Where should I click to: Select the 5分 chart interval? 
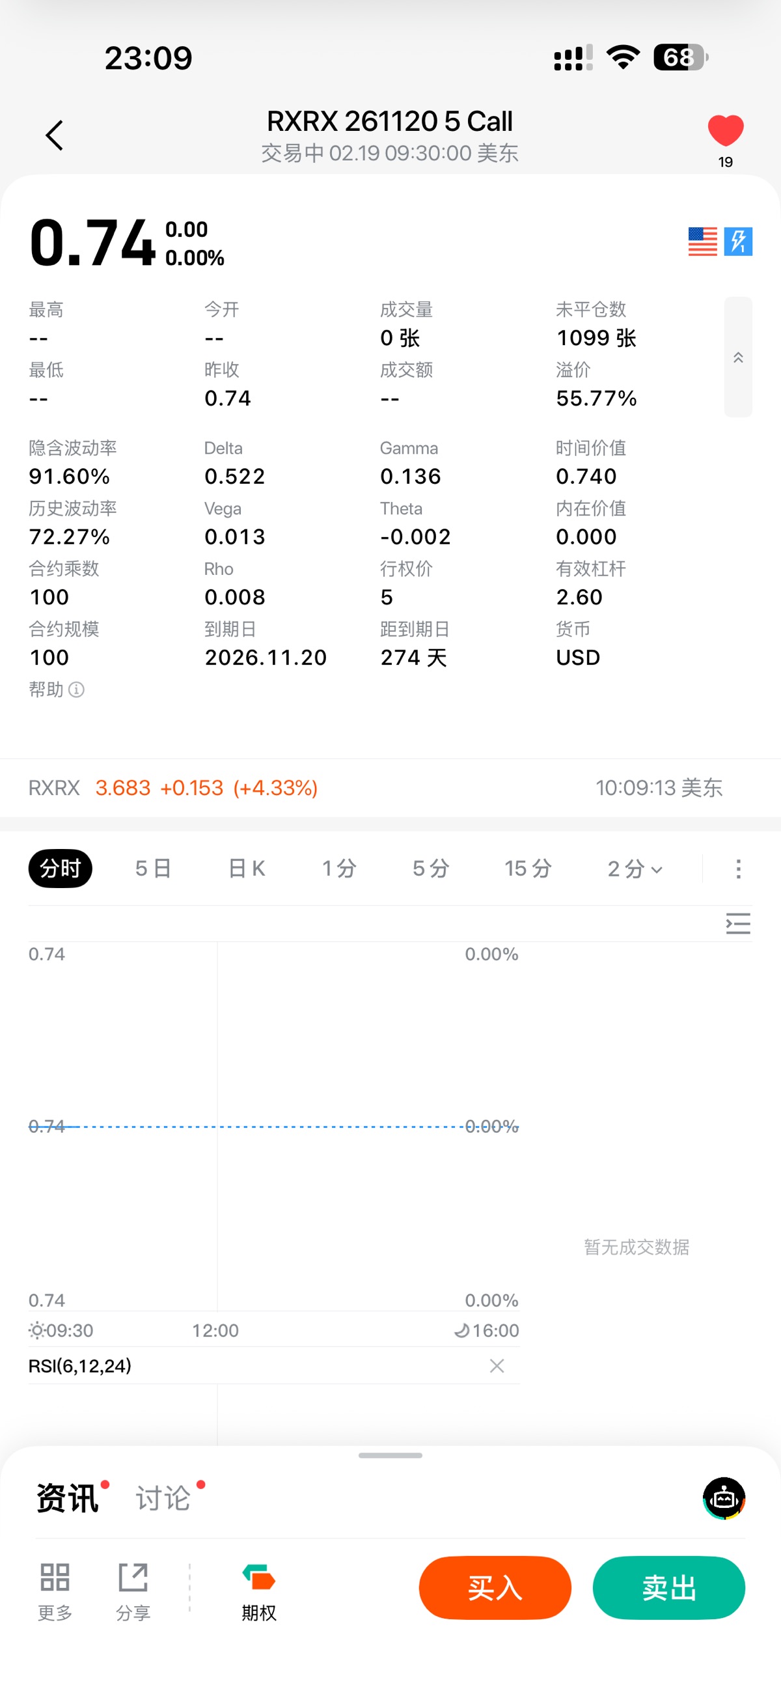pyautogui.click(x=430, y=869)
